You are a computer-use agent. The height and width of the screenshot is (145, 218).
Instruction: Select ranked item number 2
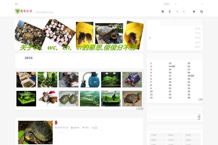point(151,66)
